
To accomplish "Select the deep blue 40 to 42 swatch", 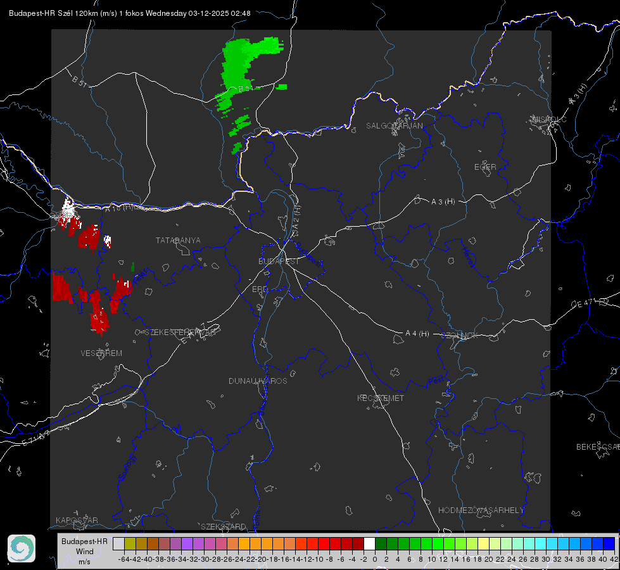I will click(x=609, y=544).
